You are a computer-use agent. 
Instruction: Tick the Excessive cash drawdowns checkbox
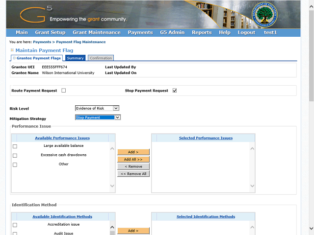point(15,156)
